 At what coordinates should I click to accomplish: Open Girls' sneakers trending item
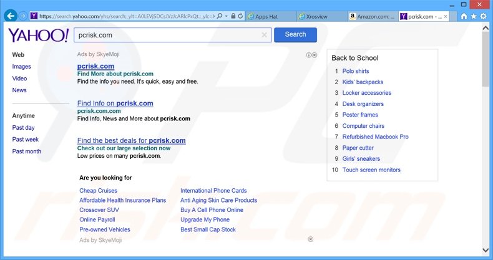click(361, 158)
